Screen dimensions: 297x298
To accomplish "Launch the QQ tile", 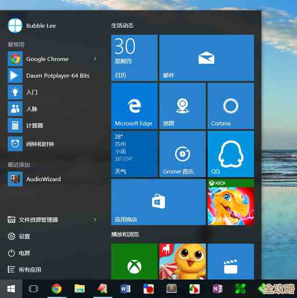I will click(231, 154).
